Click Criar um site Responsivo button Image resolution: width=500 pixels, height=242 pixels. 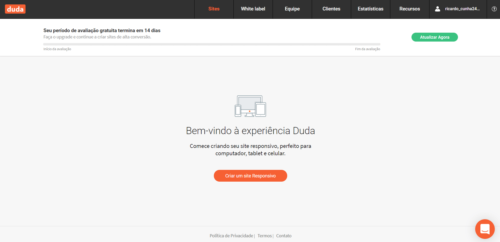(x=250, y=176)
